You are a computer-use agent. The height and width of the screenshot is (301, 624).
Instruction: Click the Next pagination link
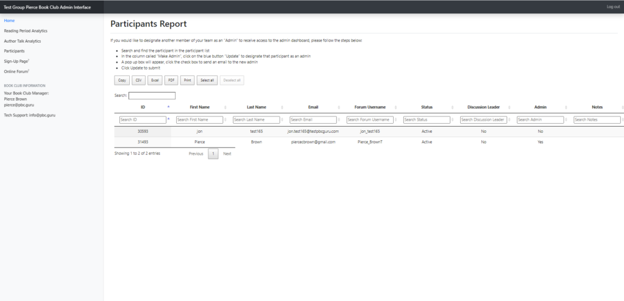coord(227,154)
